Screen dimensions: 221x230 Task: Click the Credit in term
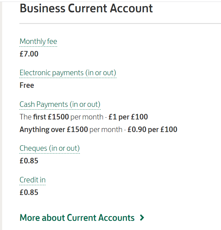point(32,180)
